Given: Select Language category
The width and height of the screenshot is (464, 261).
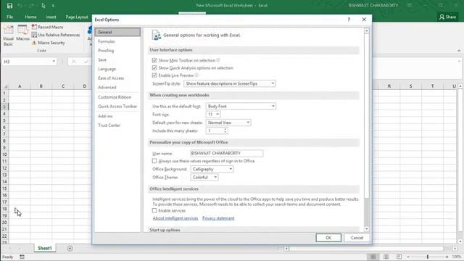Looking at the screenshot, I should pyautogui.click(x=117, y=69).
